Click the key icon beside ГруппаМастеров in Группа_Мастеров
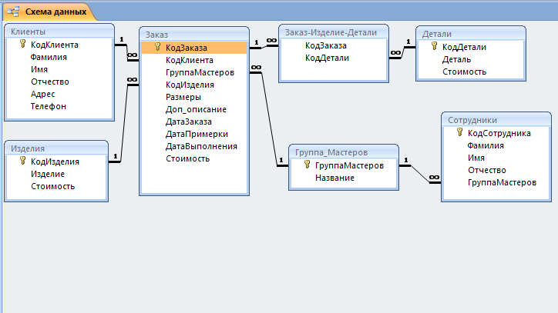 click(307, 164)
